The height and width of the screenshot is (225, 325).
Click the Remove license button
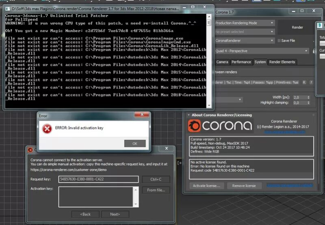(244, 186)
